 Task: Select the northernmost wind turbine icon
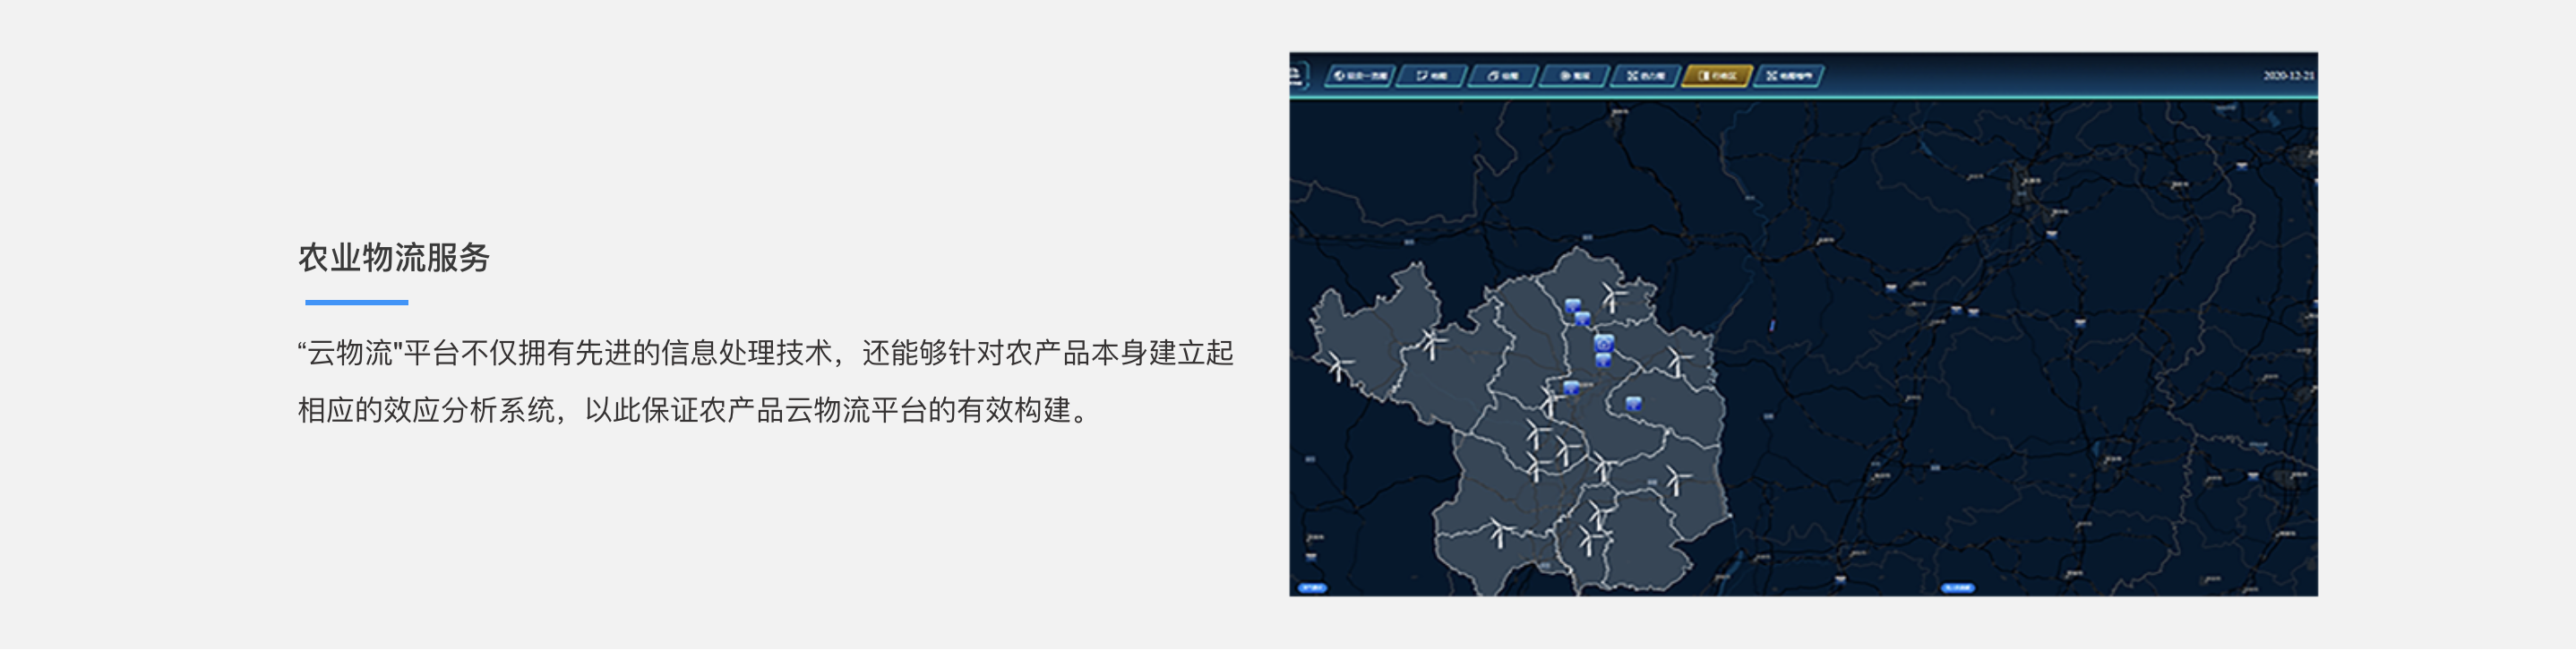click(1611, 296)
